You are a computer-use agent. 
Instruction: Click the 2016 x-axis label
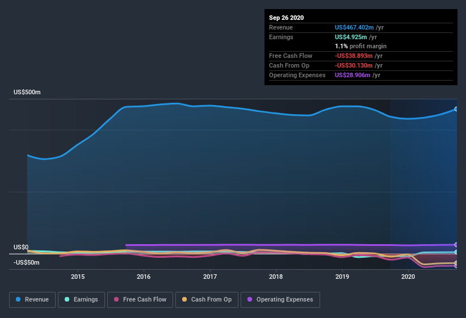click(144, 277)
